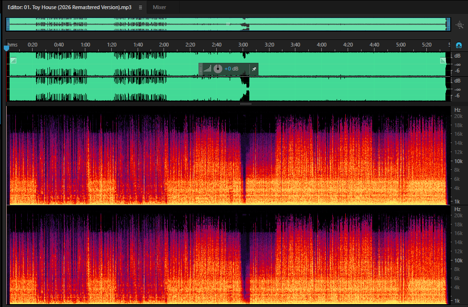Image resolution: width=468 pixels, height=307 pixels.
Task: Click the right channel -6 amplitude label
Action: click(x=457, y=96)
